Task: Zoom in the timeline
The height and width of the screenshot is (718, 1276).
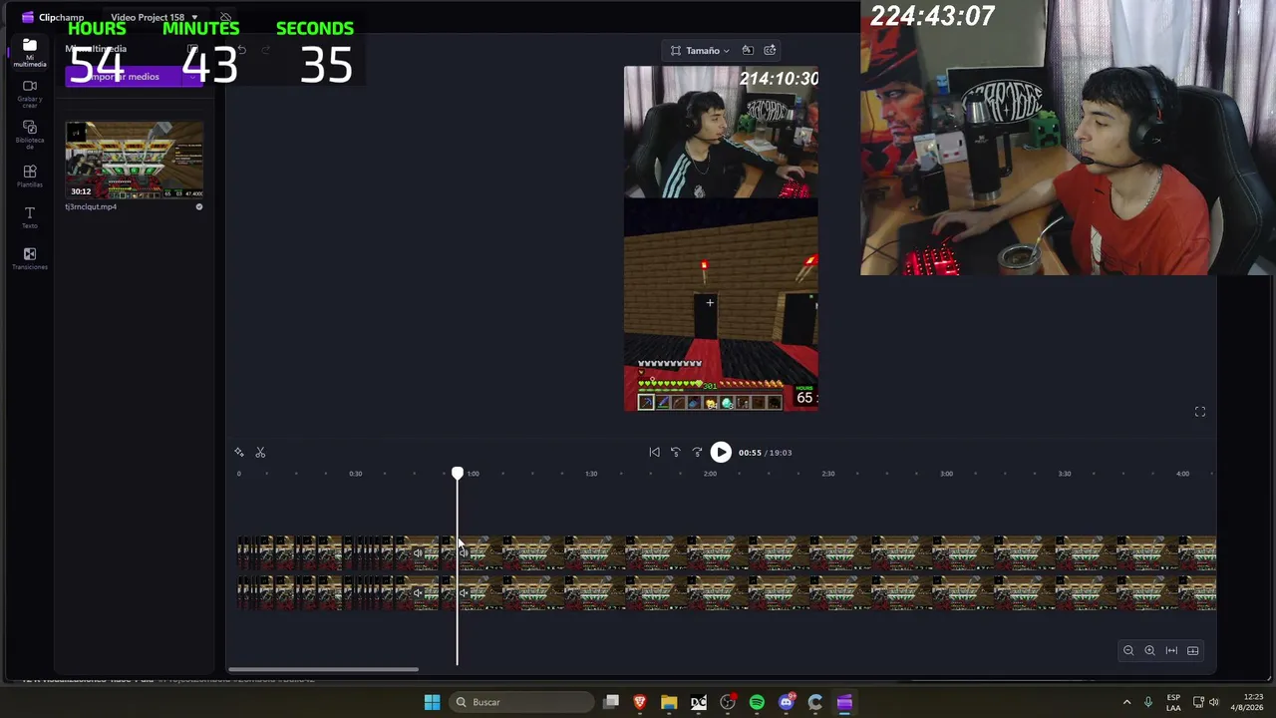Action: pyautogui.click(x=1149, y=651)
